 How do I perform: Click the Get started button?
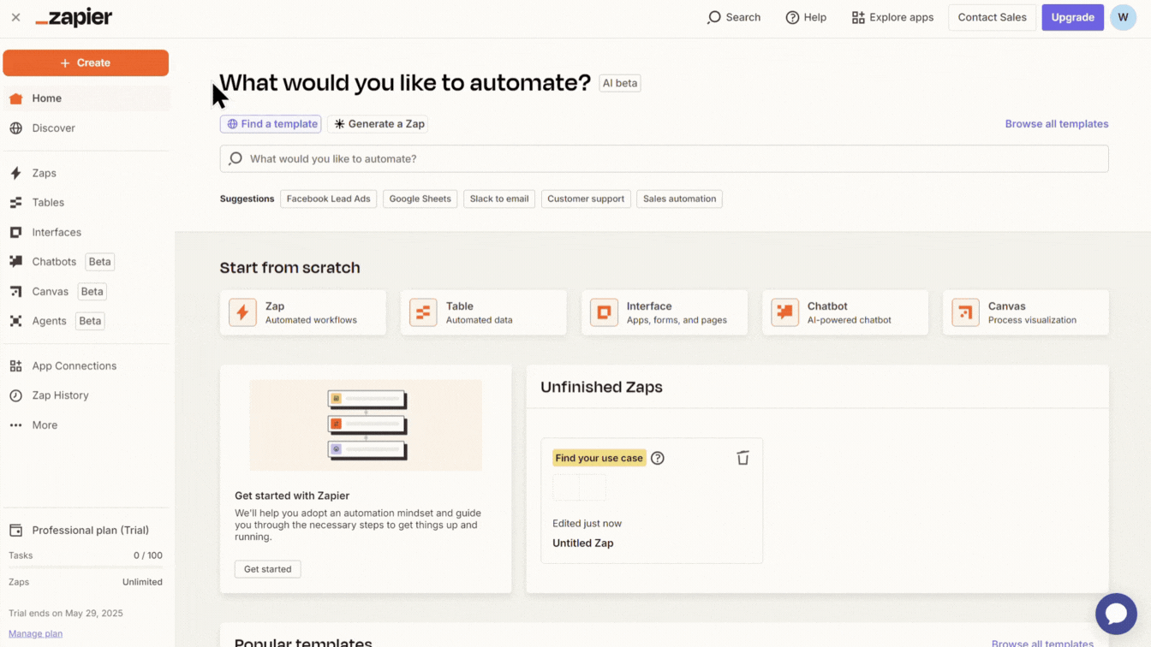(x=267, y=569)
